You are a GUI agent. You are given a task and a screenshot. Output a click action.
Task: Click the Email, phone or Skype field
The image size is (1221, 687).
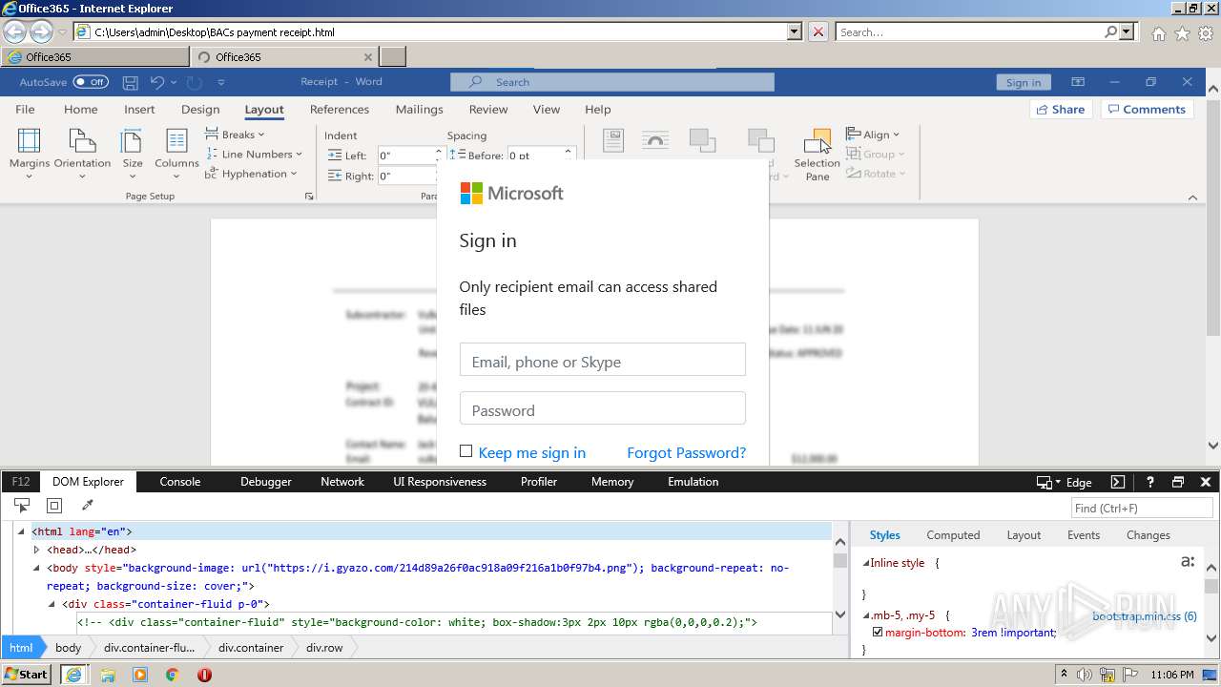coord(602,360)
